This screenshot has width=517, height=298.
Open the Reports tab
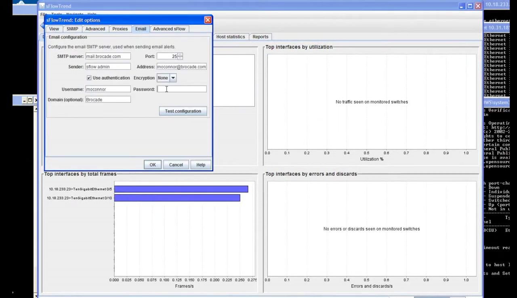[x=261, y=37]
